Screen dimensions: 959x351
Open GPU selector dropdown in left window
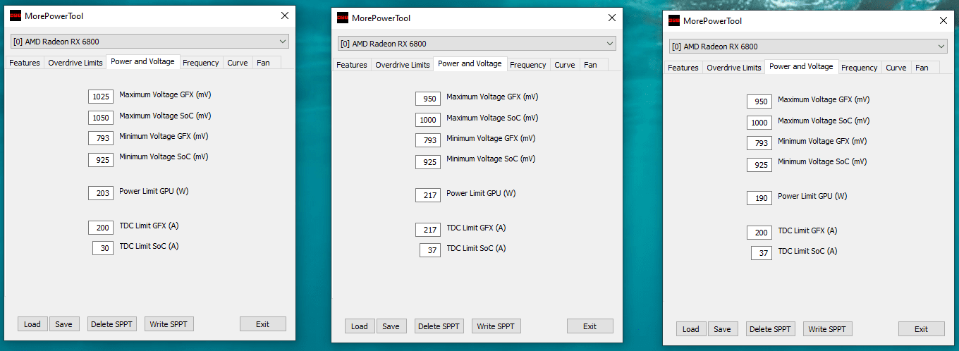[149, 42]
